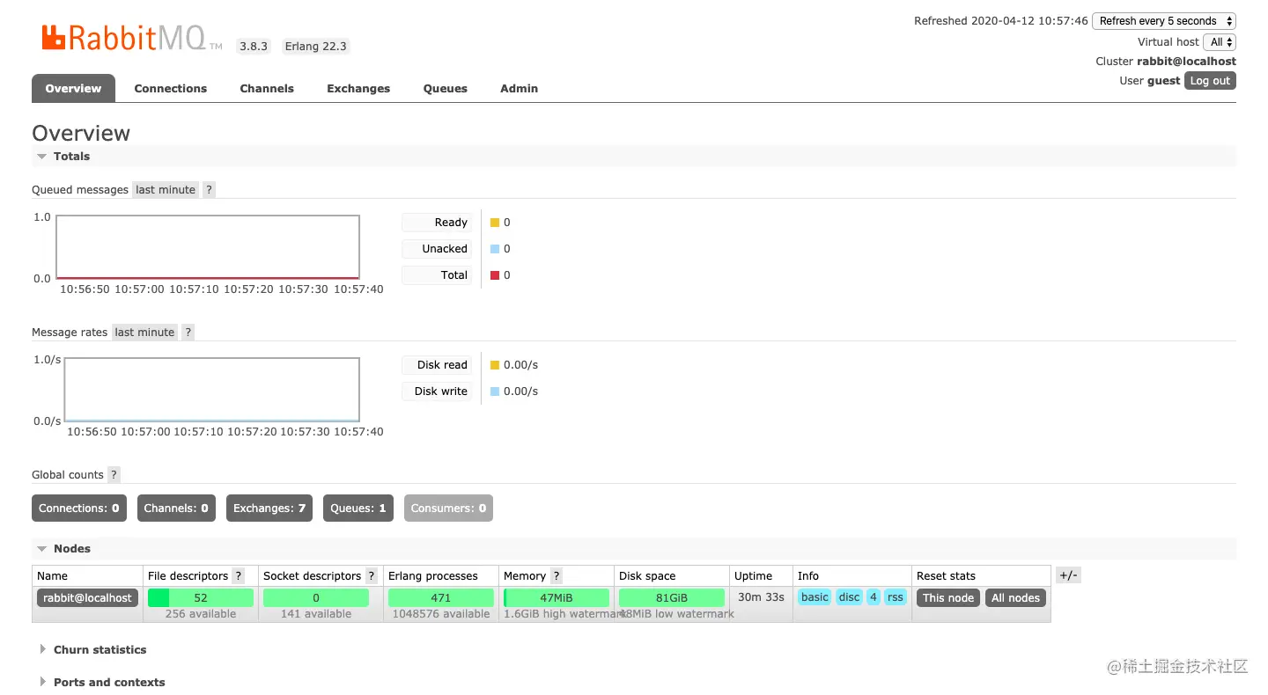1268x695 pixels.
Task: Open the Virtual host dropdown
Action: [x=1220, y=42]
